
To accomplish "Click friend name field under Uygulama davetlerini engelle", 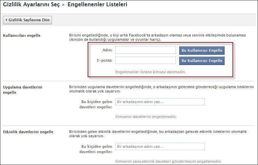I will coord(160,102).
